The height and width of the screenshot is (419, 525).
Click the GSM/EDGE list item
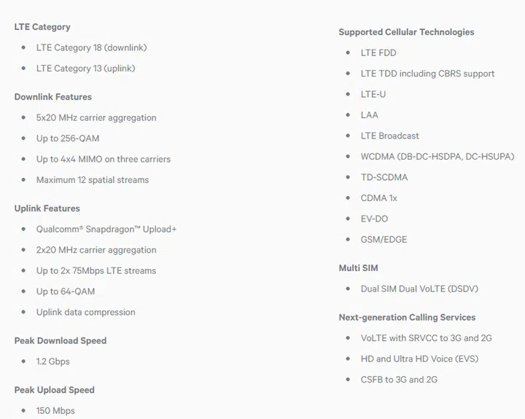pos(384,240)
